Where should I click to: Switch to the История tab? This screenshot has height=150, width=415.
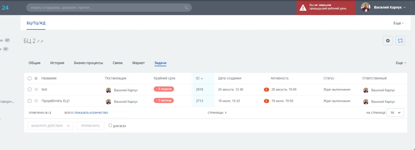[57, 63]
